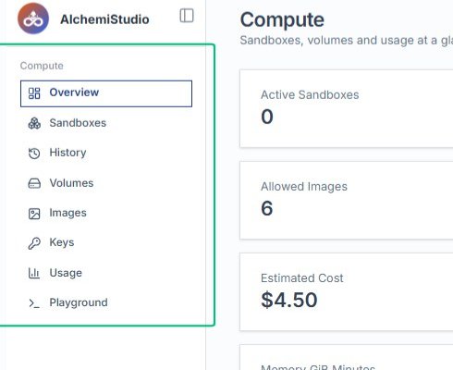453x370 pixels.
Task: Click the Keys key icon
Action: tap(34, 243)
